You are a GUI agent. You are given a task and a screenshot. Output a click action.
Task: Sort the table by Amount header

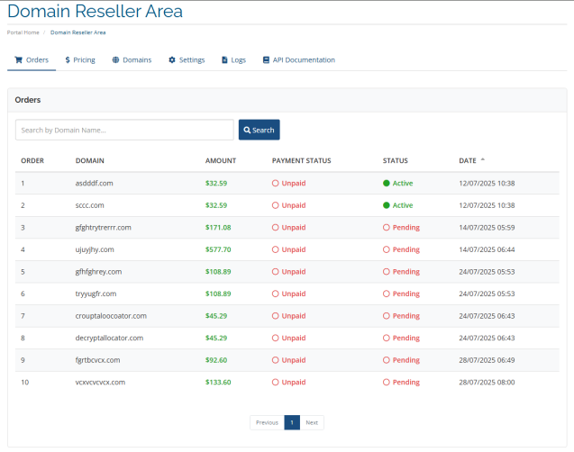(220, 161)
